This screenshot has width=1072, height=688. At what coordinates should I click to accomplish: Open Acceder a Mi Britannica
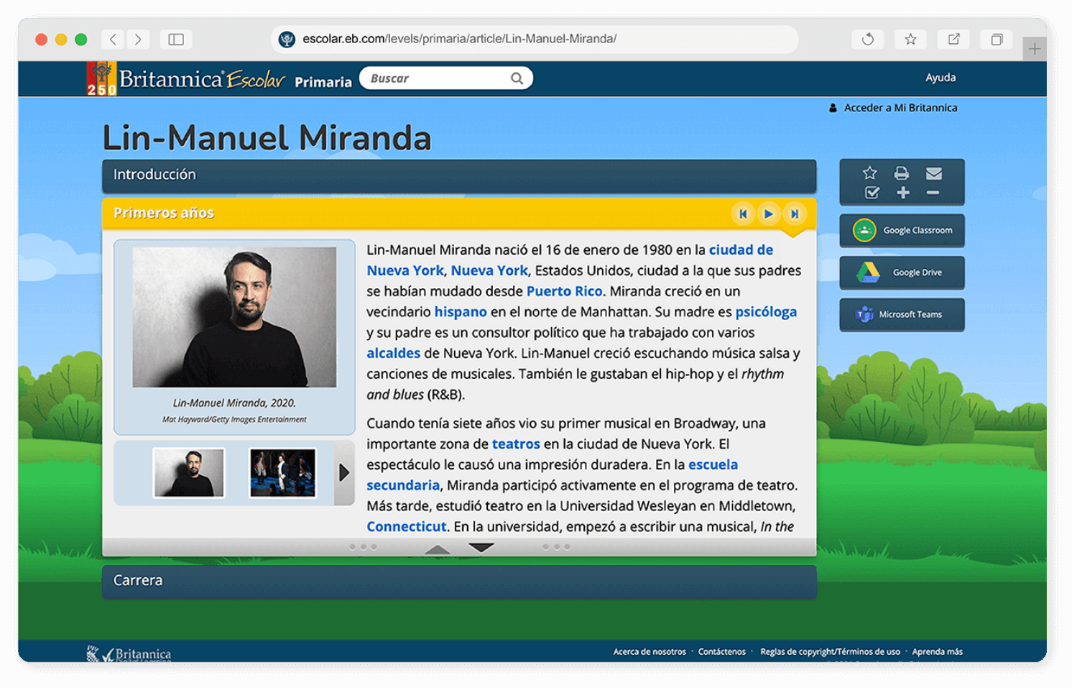[x=900, y=108]
